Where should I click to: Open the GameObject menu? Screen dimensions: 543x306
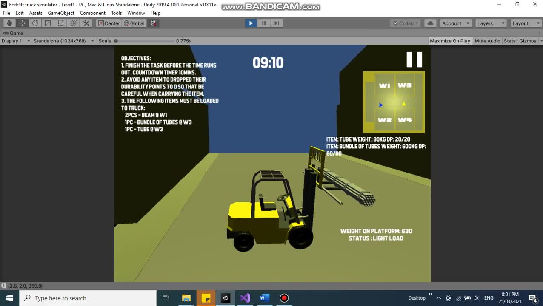tap(61, 13)
